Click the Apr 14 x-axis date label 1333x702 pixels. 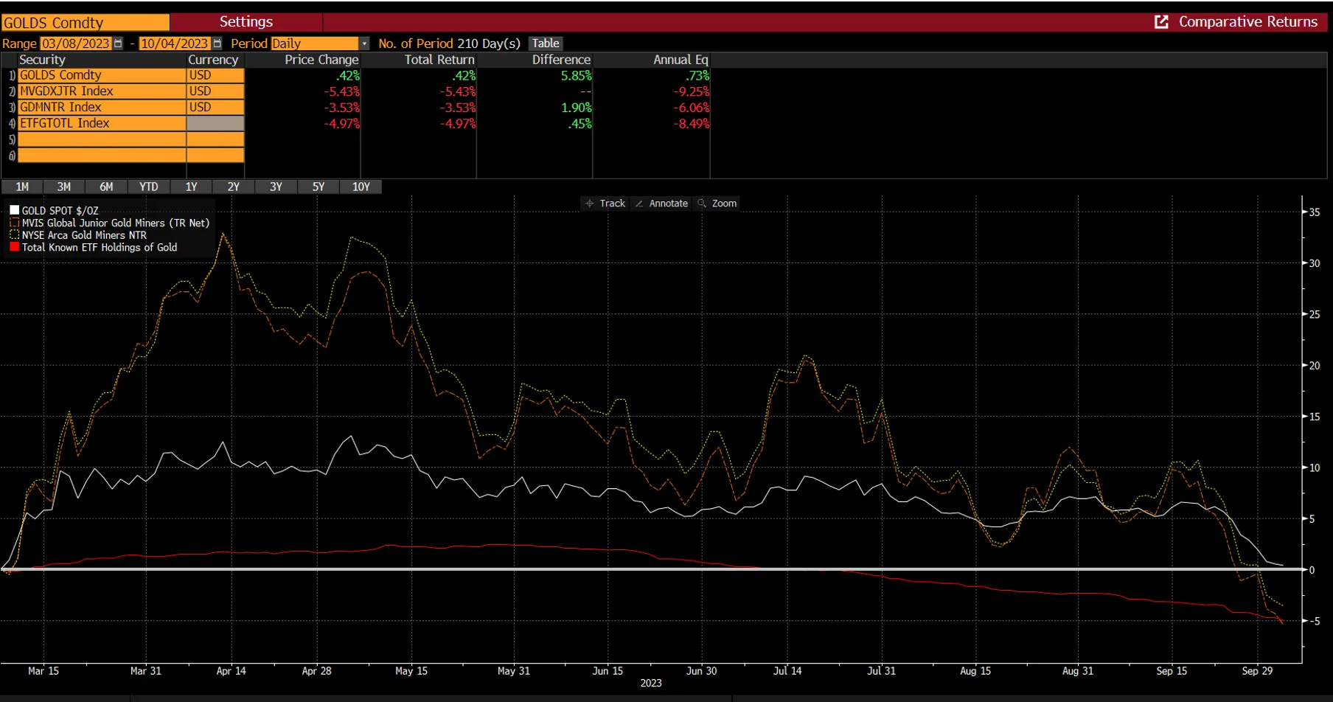click(x=232, y=671)
